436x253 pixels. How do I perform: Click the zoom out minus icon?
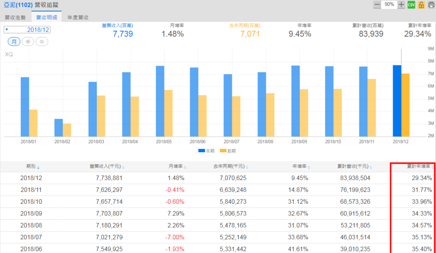pyautogui.click(x=377, y=5)
